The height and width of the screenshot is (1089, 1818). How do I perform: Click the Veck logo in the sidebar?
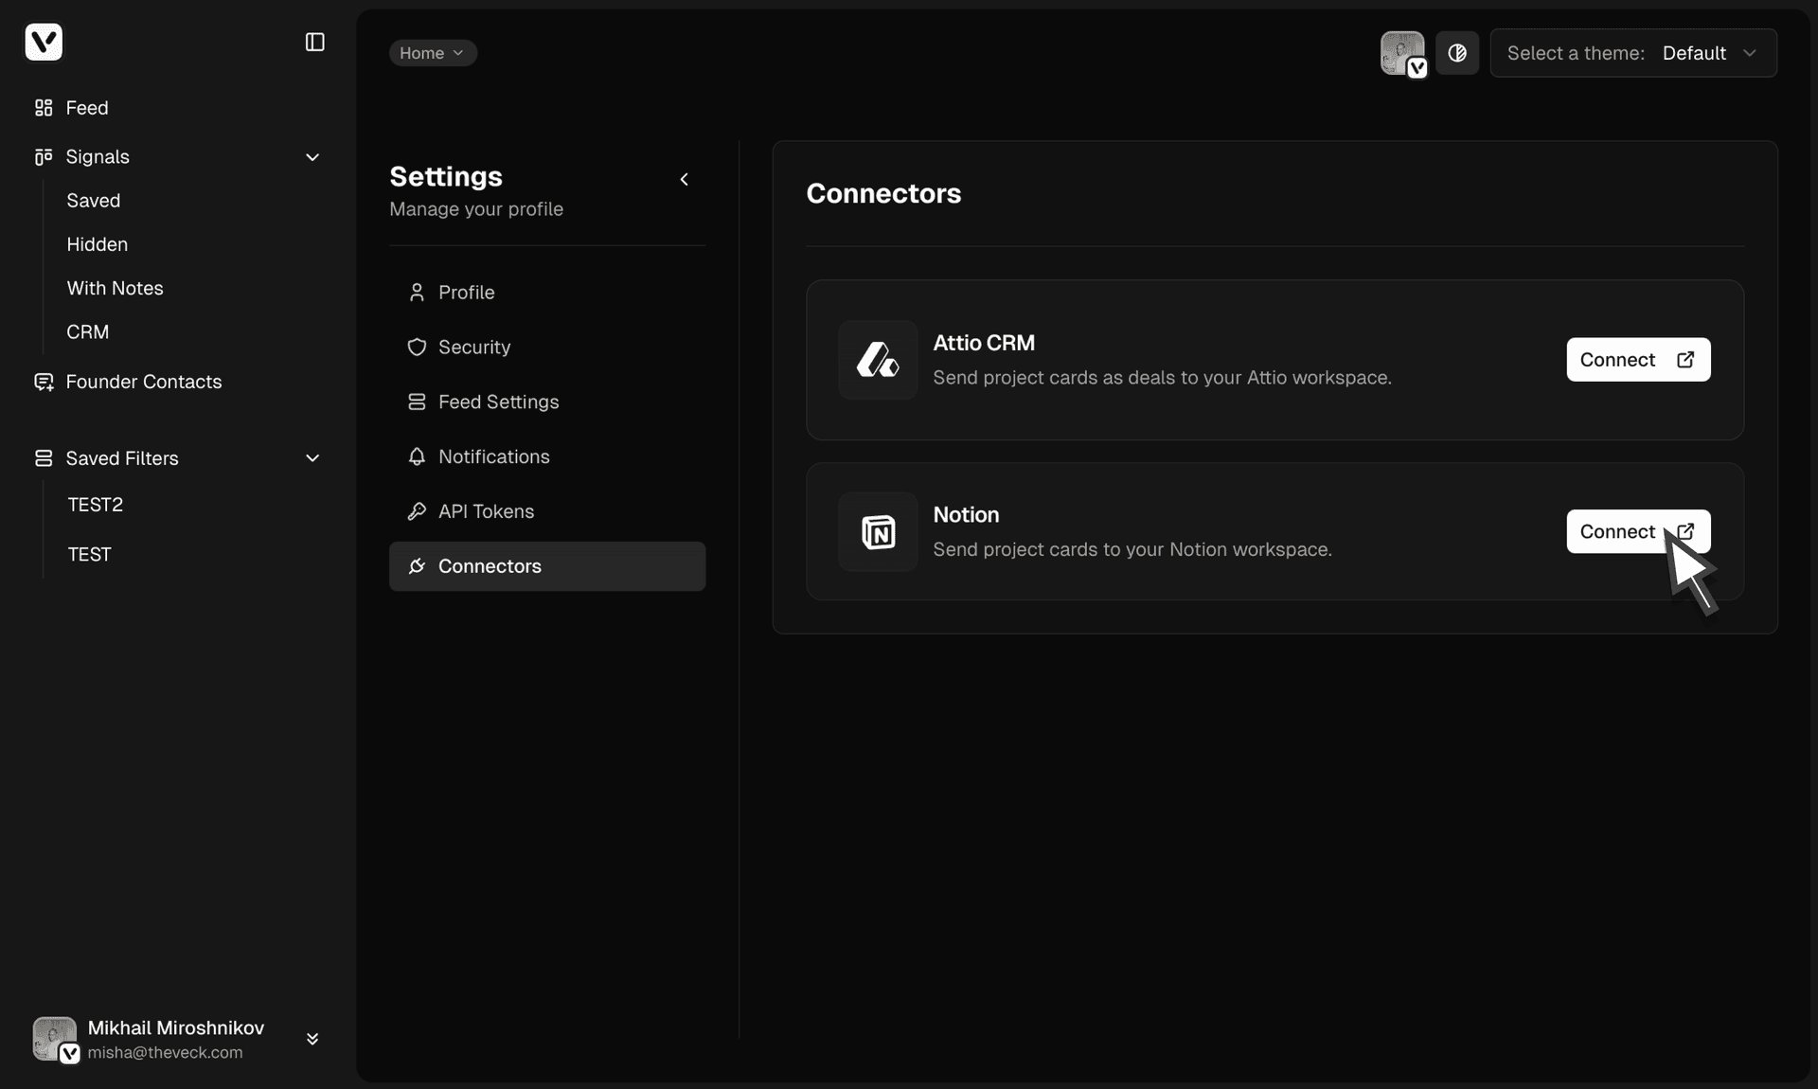44,42
